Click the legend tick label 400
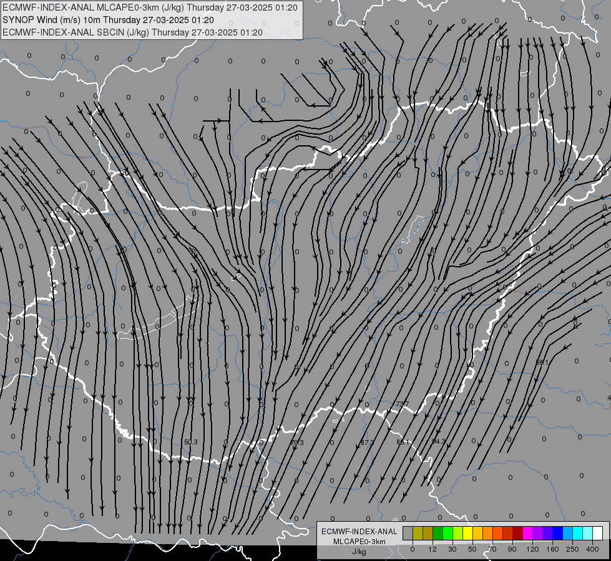611x561 pixels. click(592, 549)
